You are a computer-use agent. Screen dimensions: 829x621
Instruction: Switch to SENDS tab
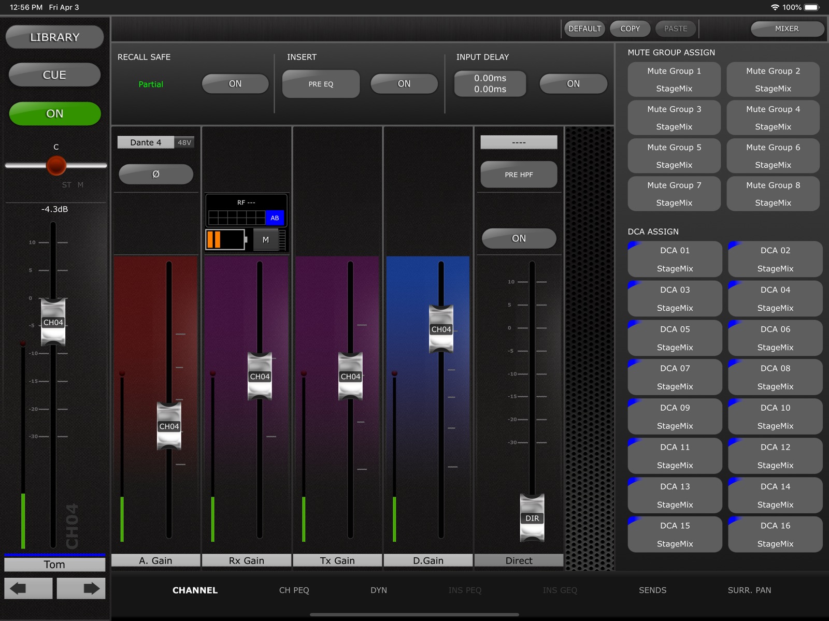652,590
